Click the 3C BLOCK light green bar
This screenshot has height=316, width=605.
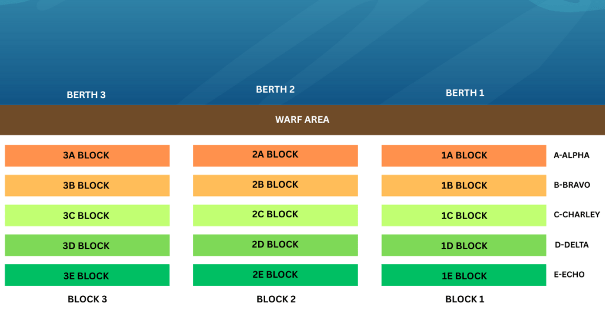[87, 216]
